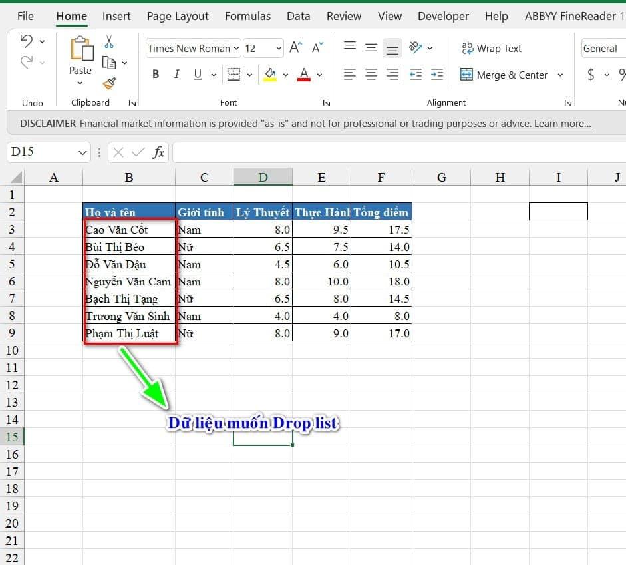The width and height of the screenshot is (626, 565).
Task: Select the Format Painter brush icon
Action: tap(109, 83)
